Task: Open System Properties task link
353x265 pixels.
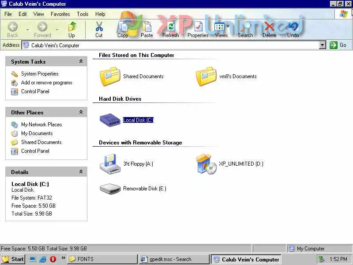Action: click(40, 74)
